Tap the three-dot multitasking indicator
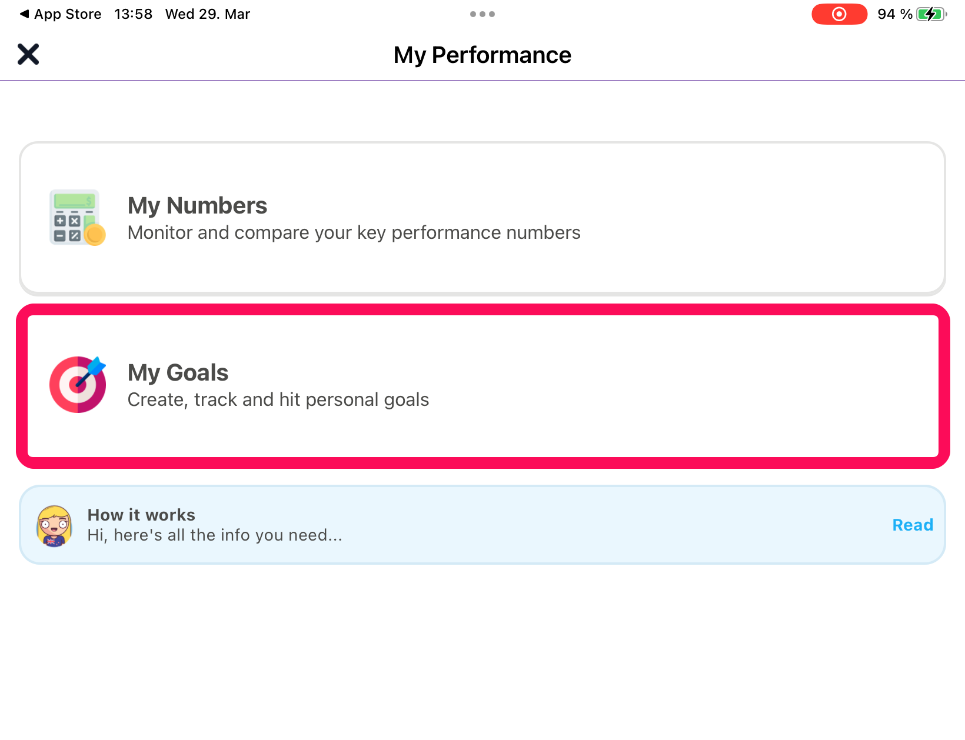965x740 pixels. pos(482,14)
